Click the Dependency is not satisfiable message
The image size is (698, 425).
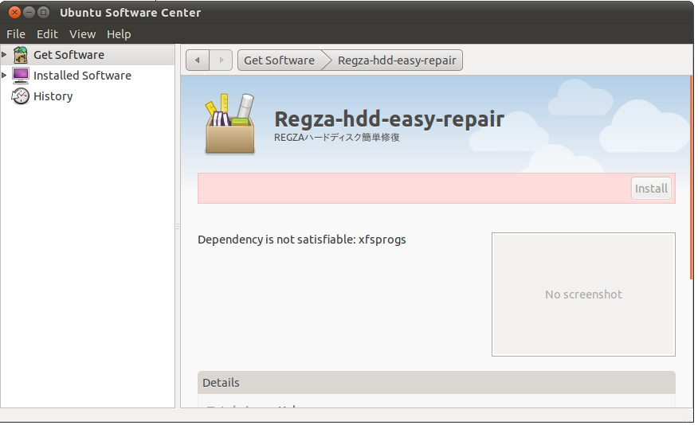click(x=302, y=240)
